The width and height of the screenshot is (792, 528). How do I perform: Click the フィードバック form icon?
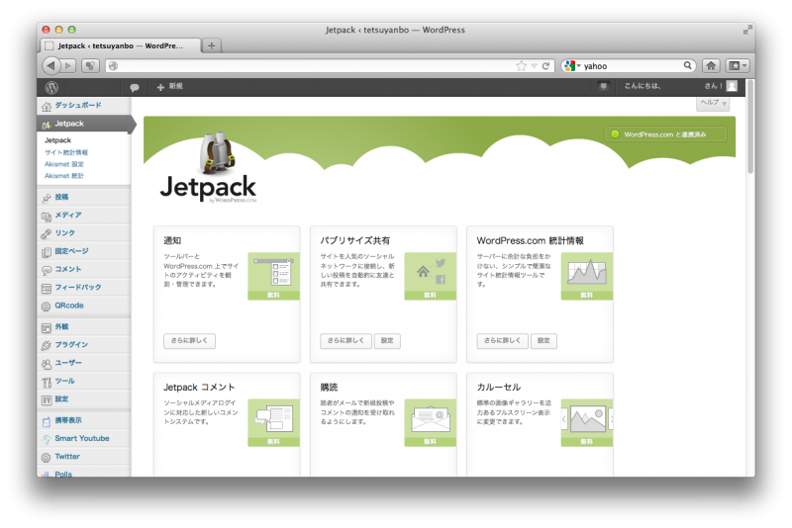pos(47,289)
